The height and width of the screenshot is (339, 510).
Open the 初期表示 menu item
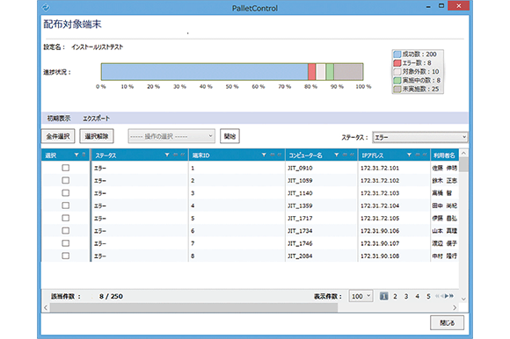click(x=59, y=119)
